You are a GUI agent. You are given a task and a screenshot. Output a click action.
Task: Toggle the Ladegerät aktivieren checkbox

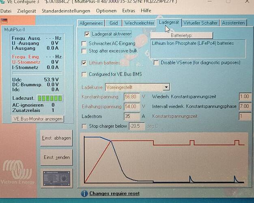(x=87, y=34)
